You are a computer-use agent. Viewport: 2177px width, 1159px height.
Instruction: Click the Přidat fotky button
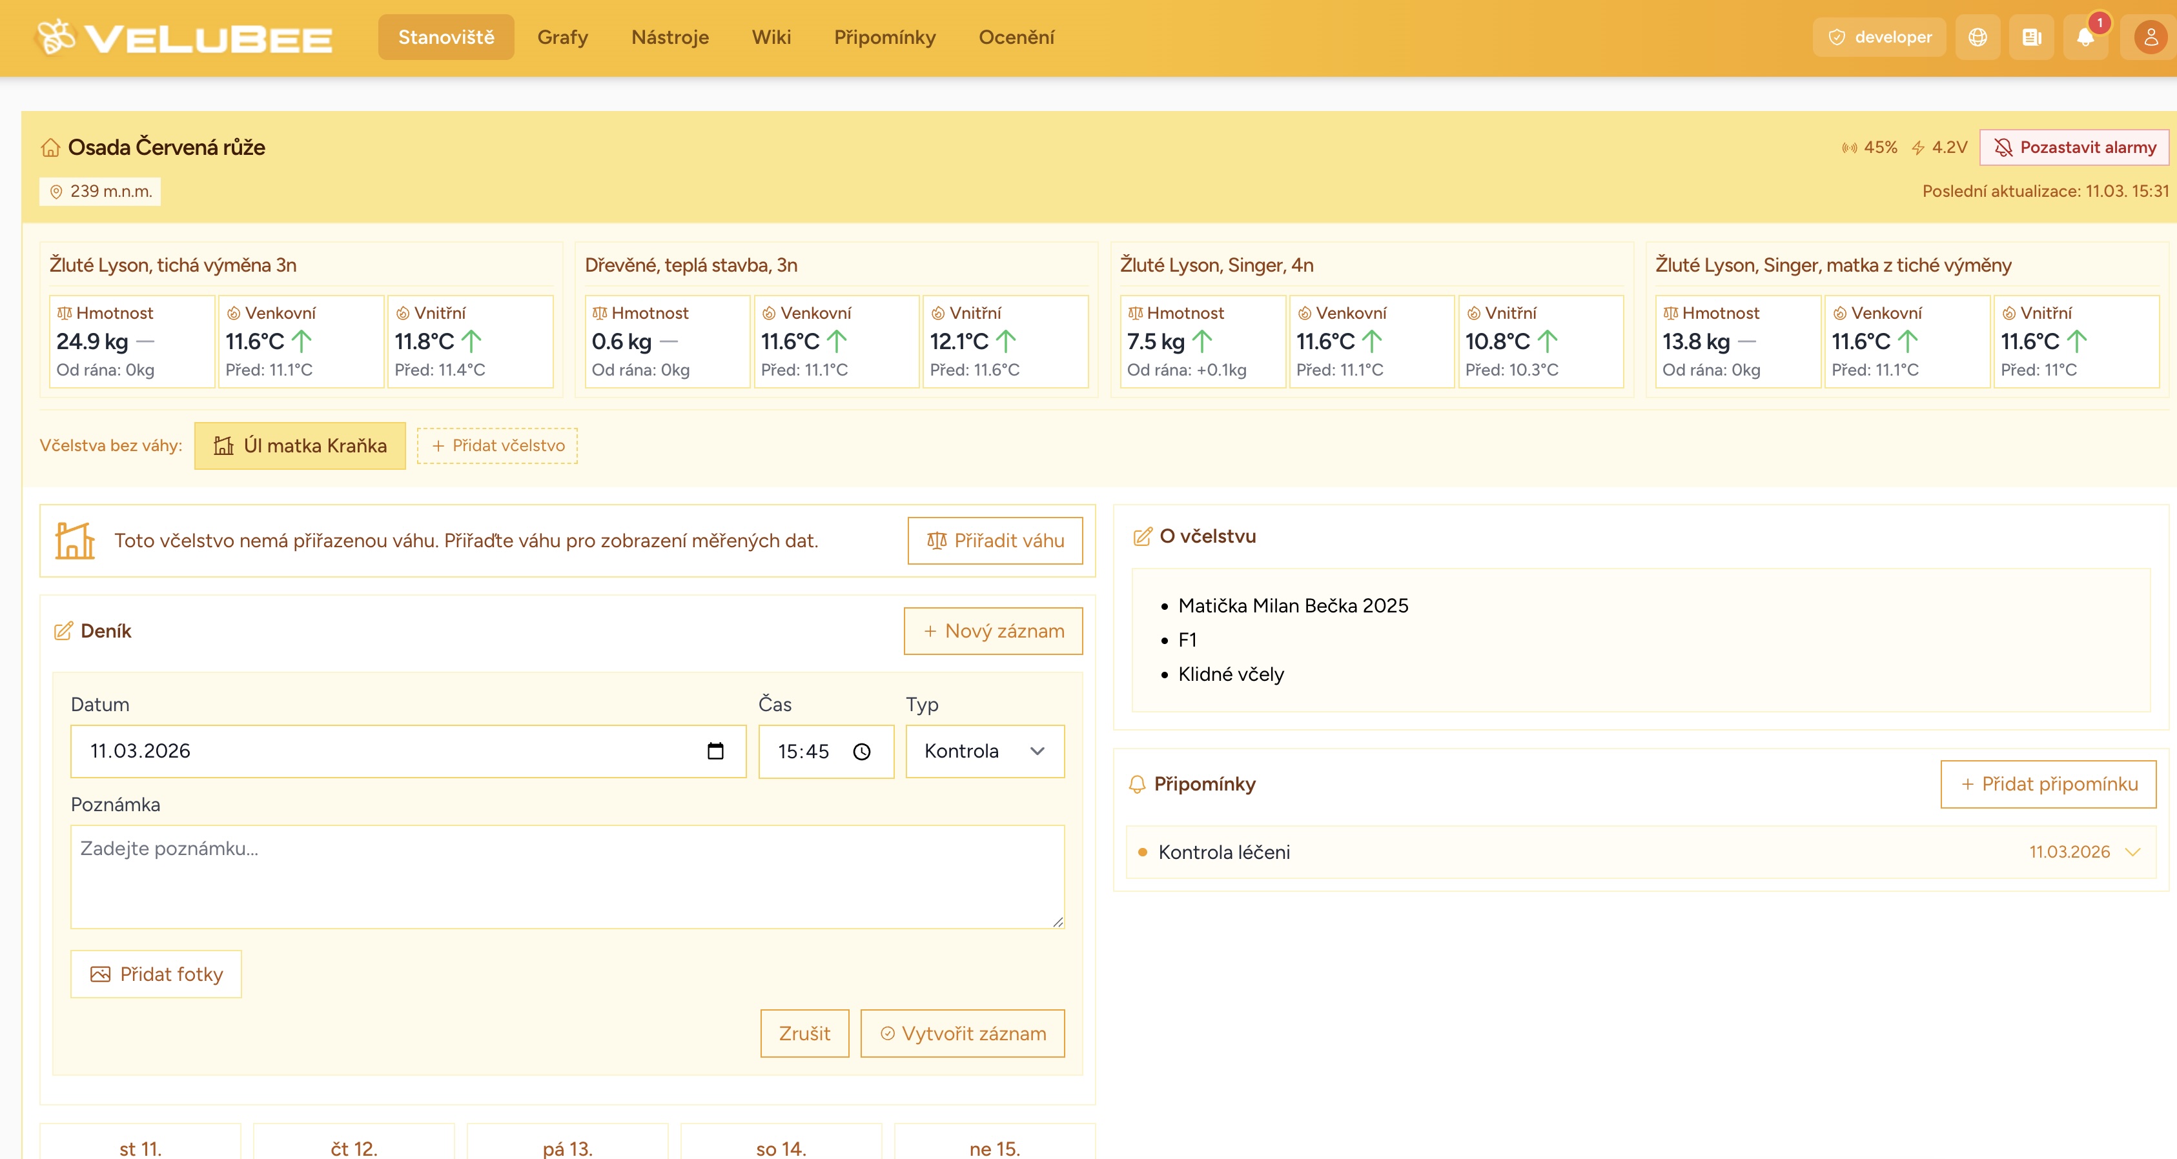[156, 974]
